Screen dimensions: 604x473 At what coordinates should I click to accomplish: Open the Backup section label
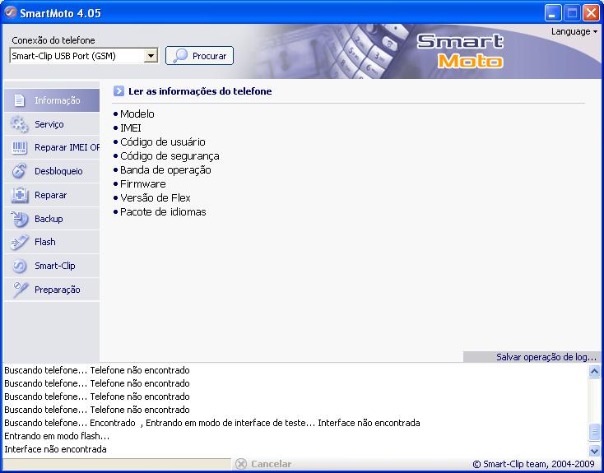point(49,219)
